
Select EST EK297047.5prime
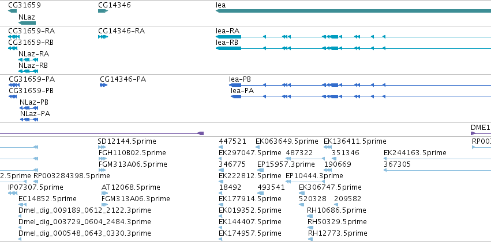[250, 153]
